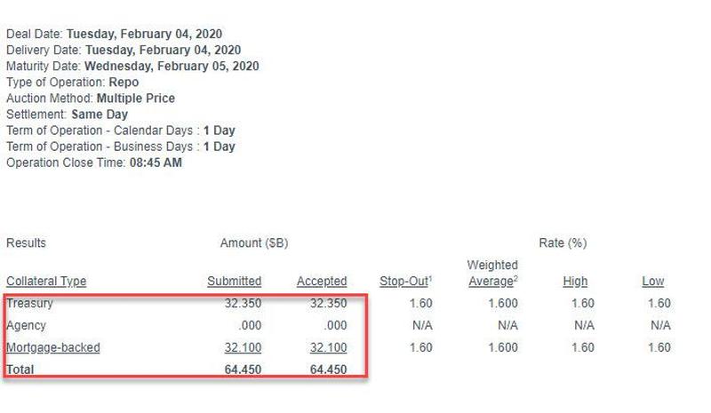This screenshot has height=413, width=711.
Task: Click Mortgage-backed submitted amount 32.100
Action: point(243,347)
